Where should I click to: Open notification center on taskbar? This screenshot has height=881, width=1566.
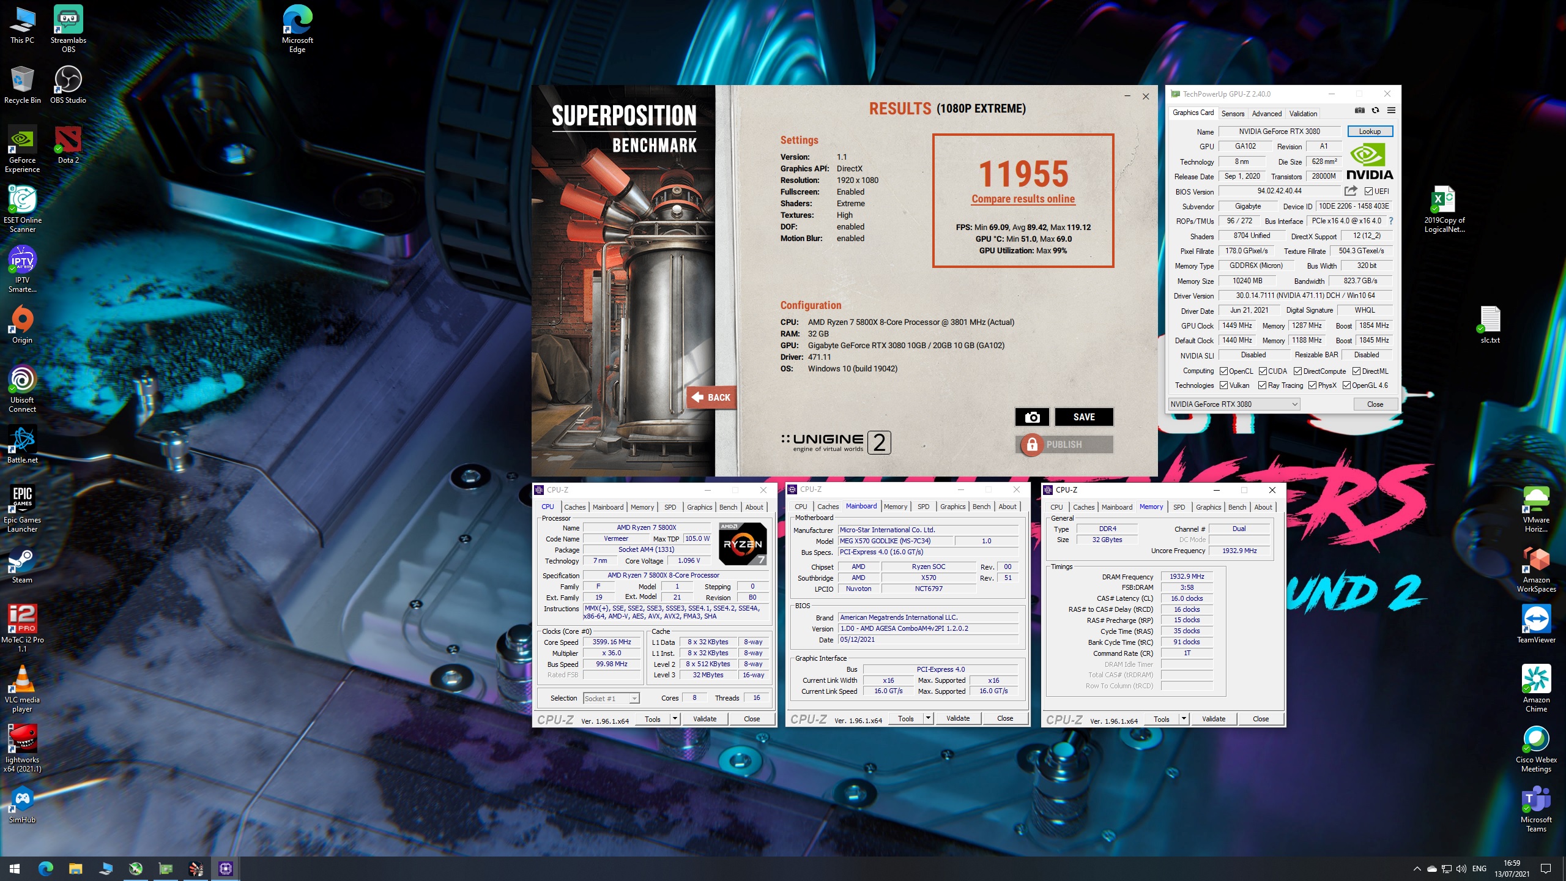tap(1546, 869)
